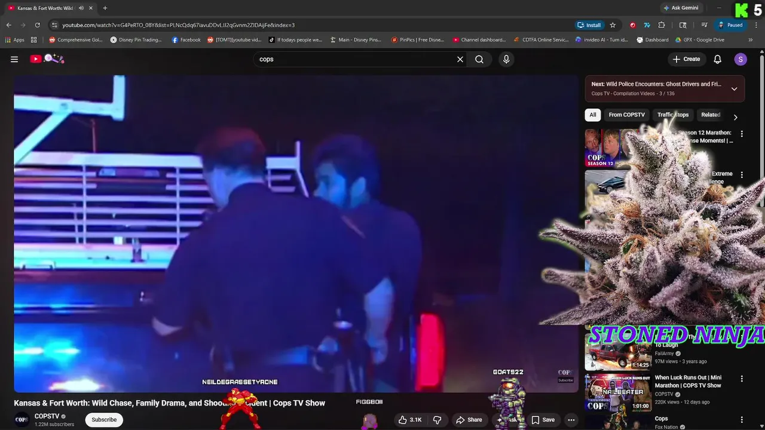This screenshot has width=765, height=430.
Task: Mute the tab using its speaker icon
Action: (81, 8)
